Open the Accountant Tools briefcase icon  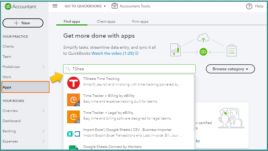(114, 6)
